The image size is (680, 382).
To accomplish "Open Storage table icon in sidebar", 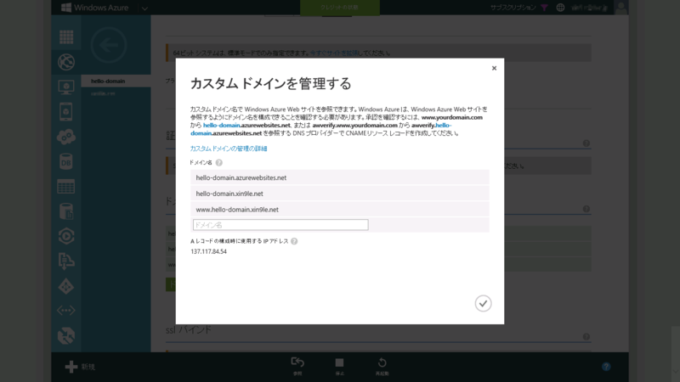I will [66, 187].
